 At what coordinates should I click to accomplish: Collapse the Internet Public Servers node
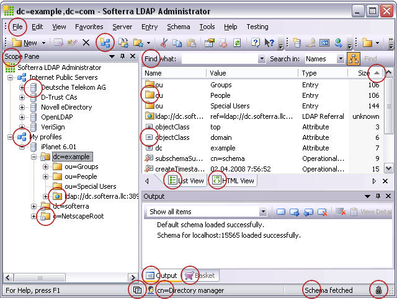[x=10, y=77]
